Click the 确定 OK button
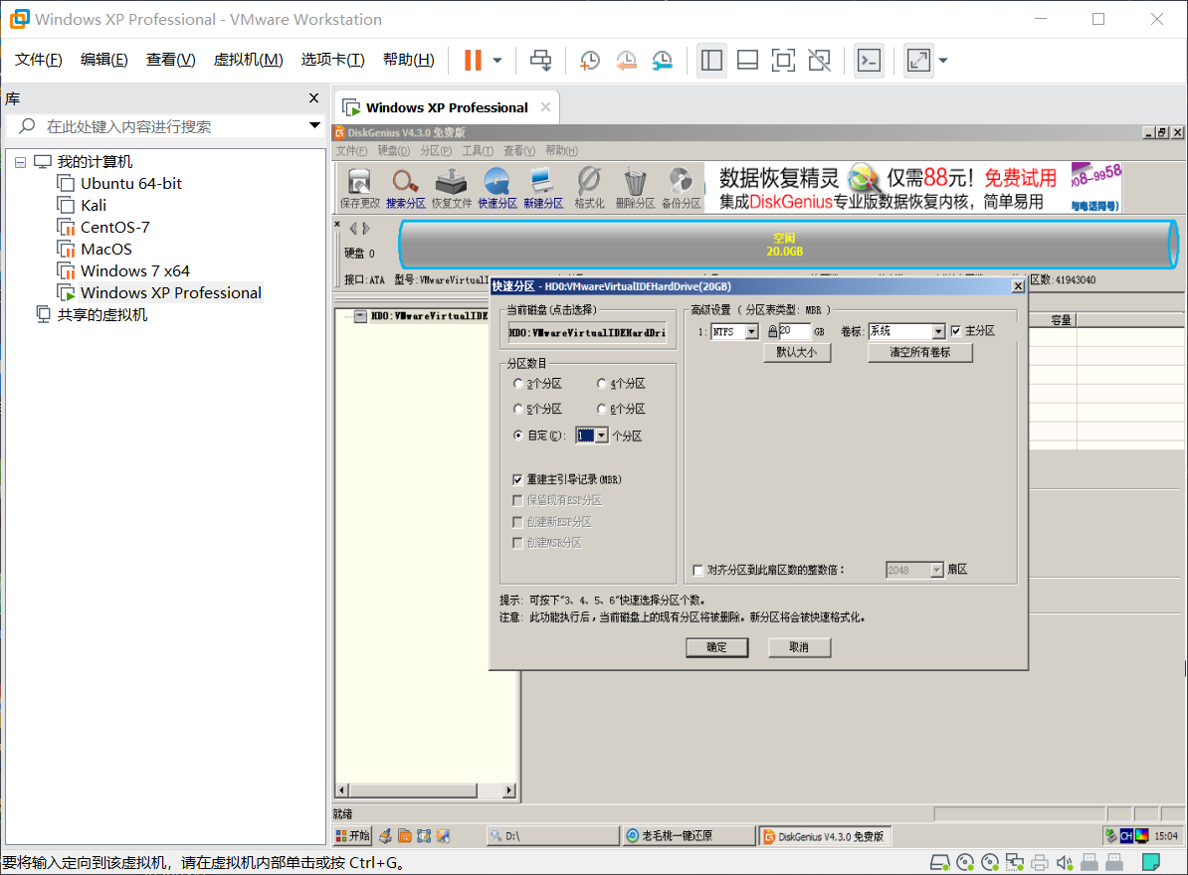 point(716,647)
